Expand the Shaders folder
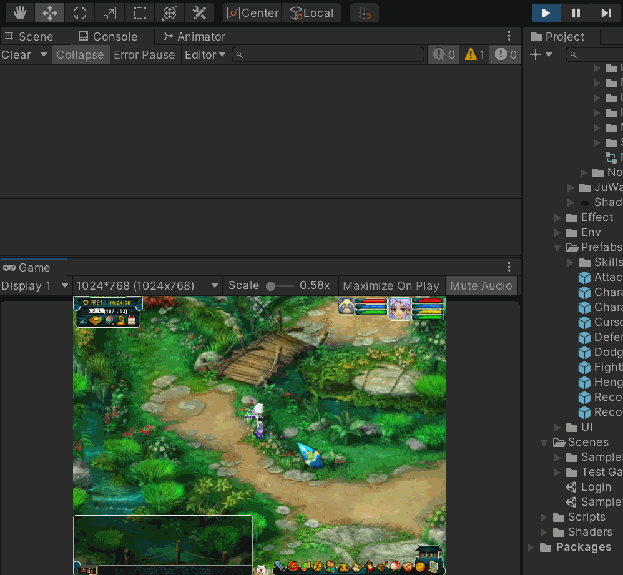 coord(544,533)
